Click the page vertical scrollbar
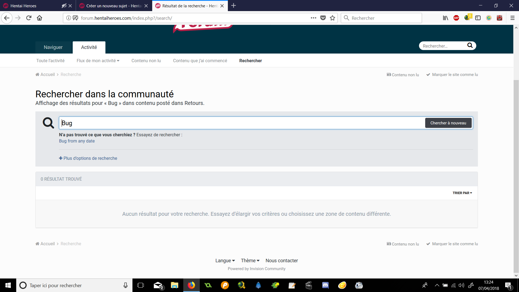This screenshot has width=519, height=292. click(x=516, y=176)
